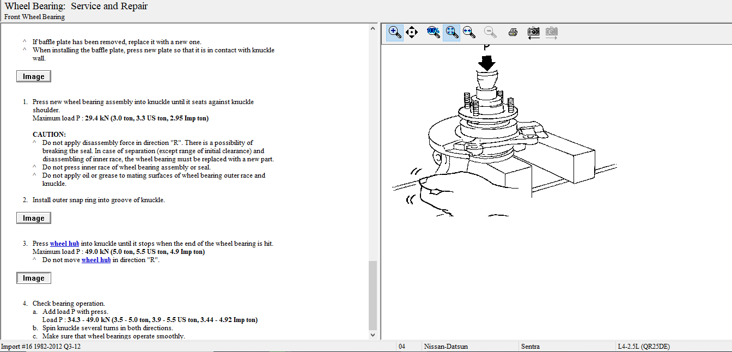This screenshot has height=352, width=732.
Task: Click 'Install outer snap ring into groove' step
Action: (x=99, y=200)
